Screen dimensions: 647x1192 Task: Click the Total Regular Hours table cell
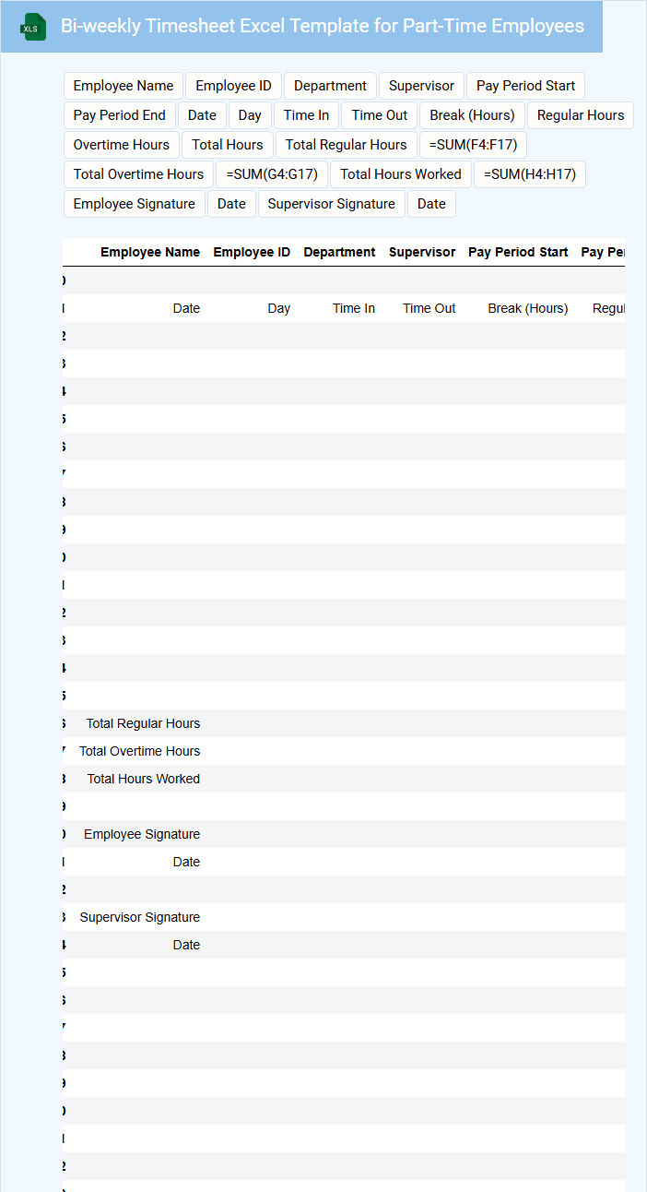[143, 723]
